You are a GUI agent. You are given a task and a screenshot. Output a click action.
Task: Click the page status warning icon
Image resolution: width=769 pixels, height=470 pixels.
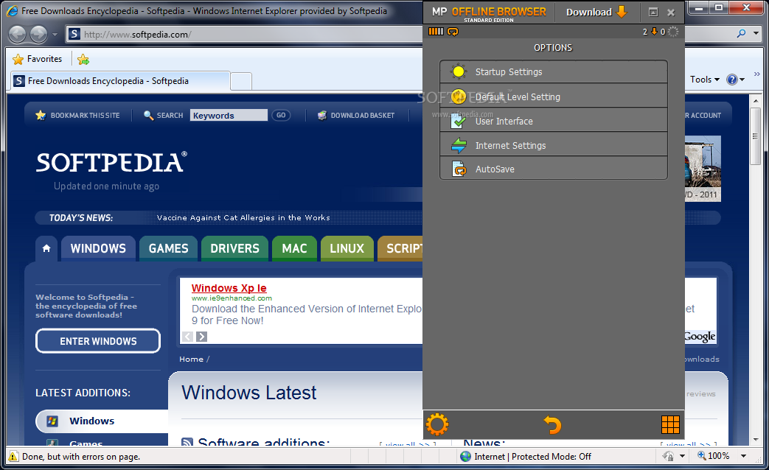click(x=13, y=456)
